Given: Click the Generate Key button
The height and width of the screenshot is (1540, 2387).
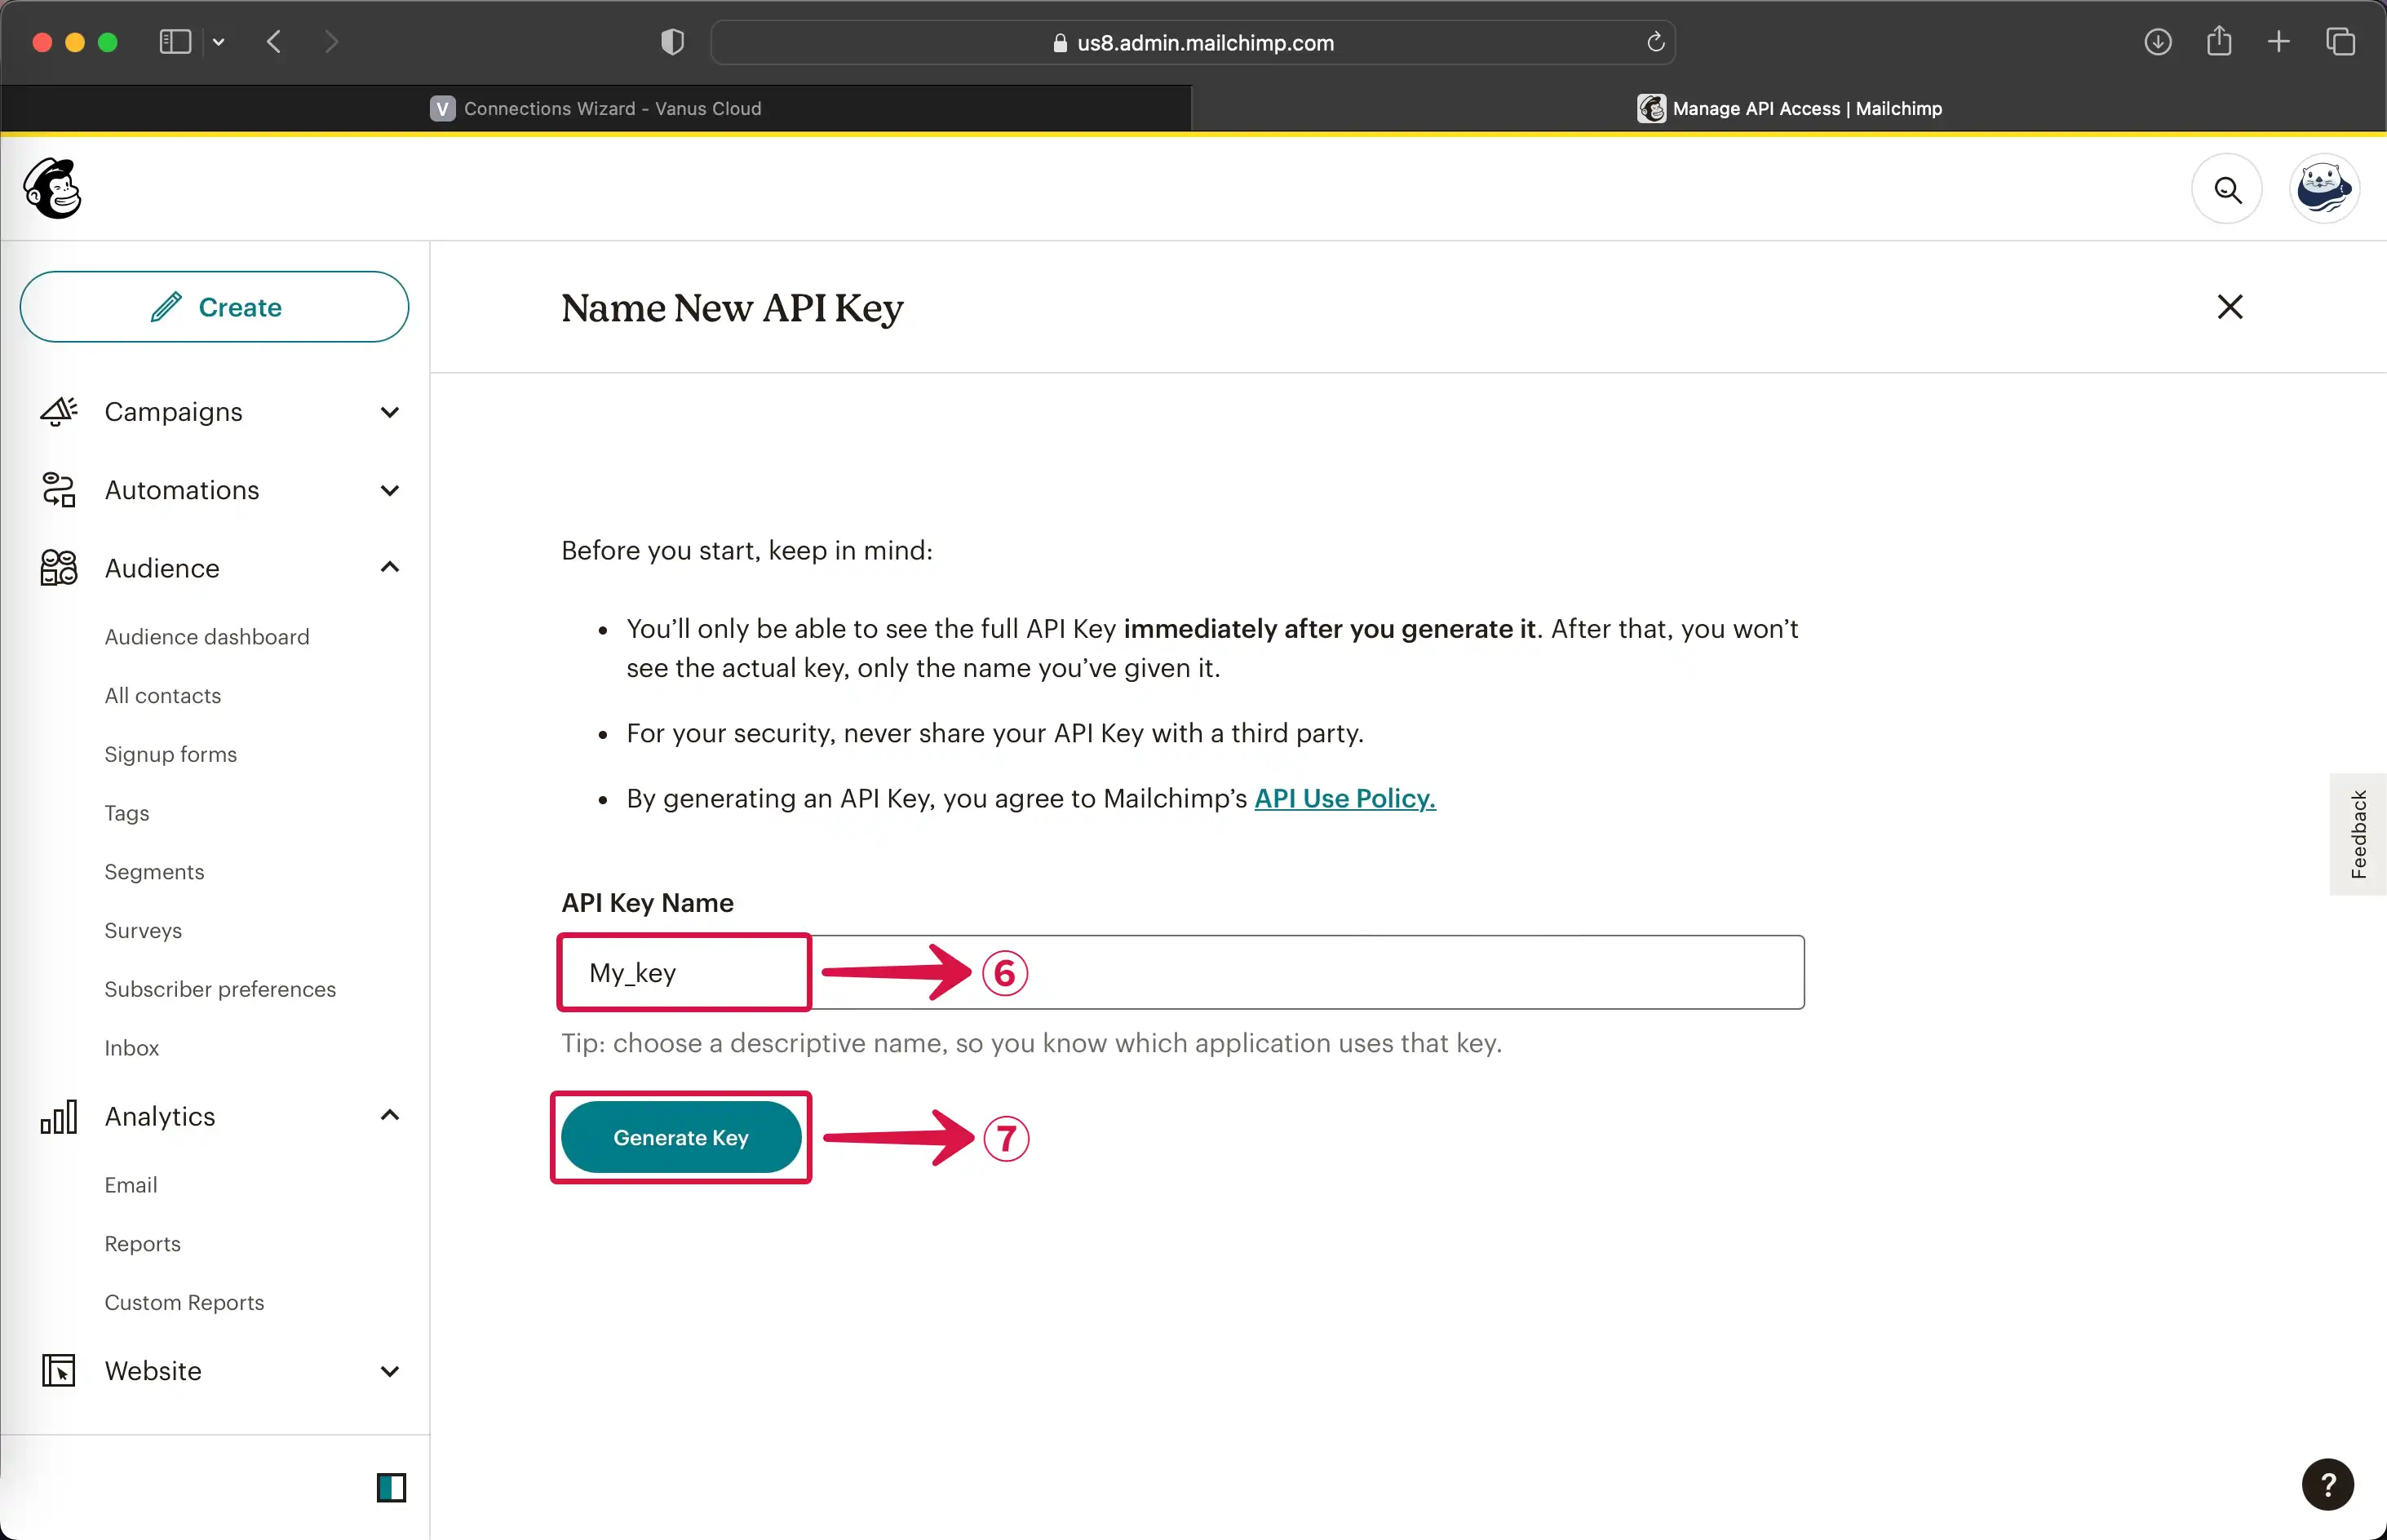Looking at the screenshot, I should tap(681, 1137).
